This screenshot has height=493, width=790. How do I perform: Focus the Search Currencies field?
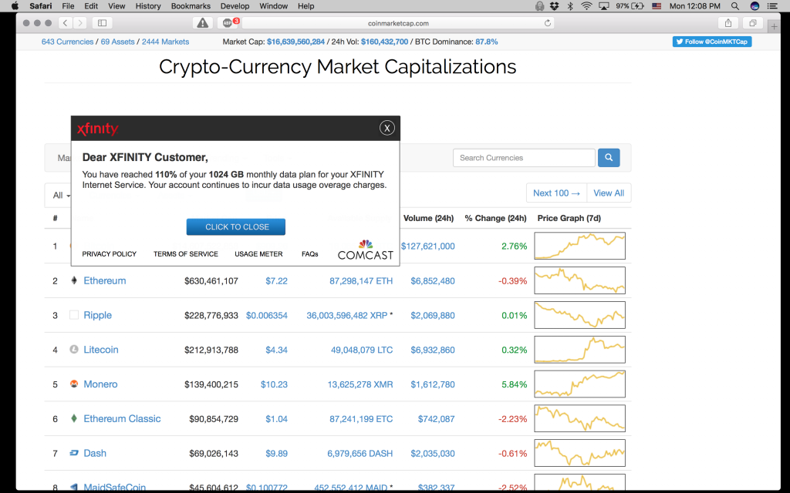(524, 157)
